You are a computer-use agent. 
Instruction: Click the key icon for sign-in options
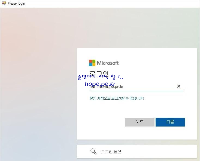93,151
